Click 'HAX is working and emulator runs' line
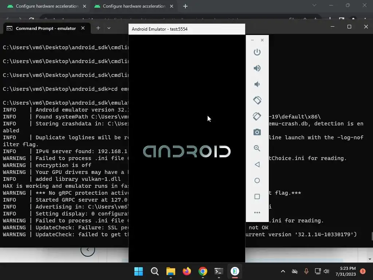Viewport: 373px width, 280px height. click(66, 186)
